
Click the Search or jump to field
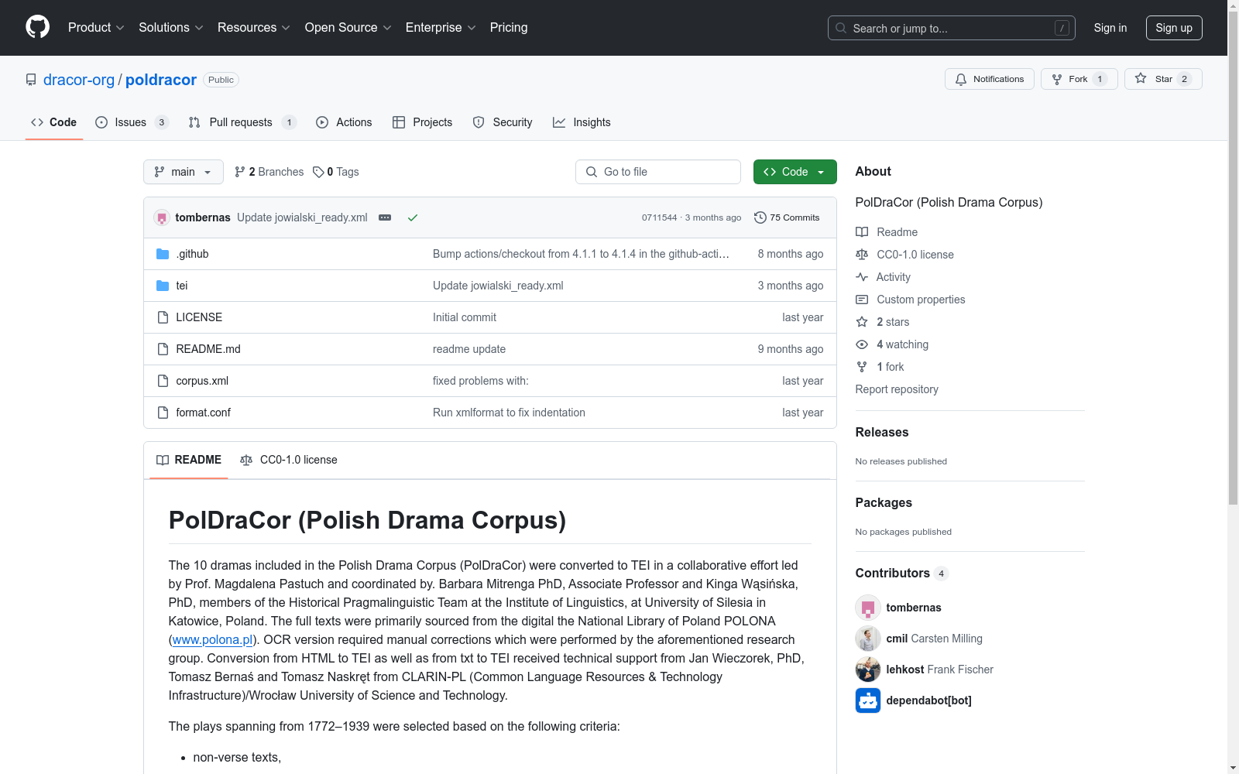point(952,28)
